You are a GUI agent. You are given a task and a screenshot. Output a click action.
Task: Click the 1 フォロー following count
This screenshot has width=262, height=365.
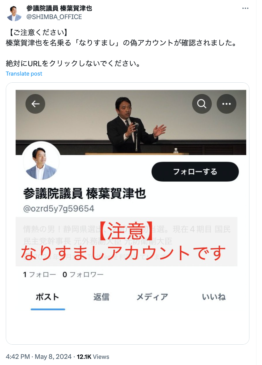39,275
